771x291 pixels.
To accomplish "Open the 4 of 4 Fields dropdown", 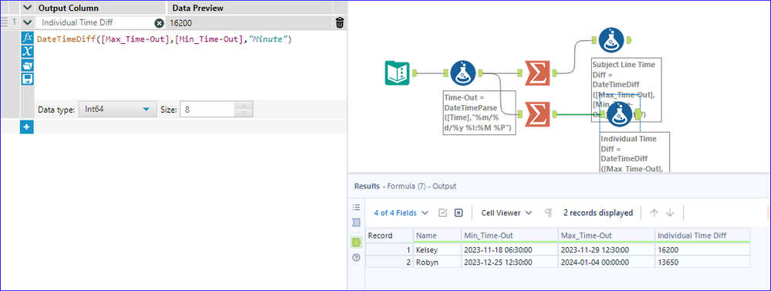I will 401,213.
